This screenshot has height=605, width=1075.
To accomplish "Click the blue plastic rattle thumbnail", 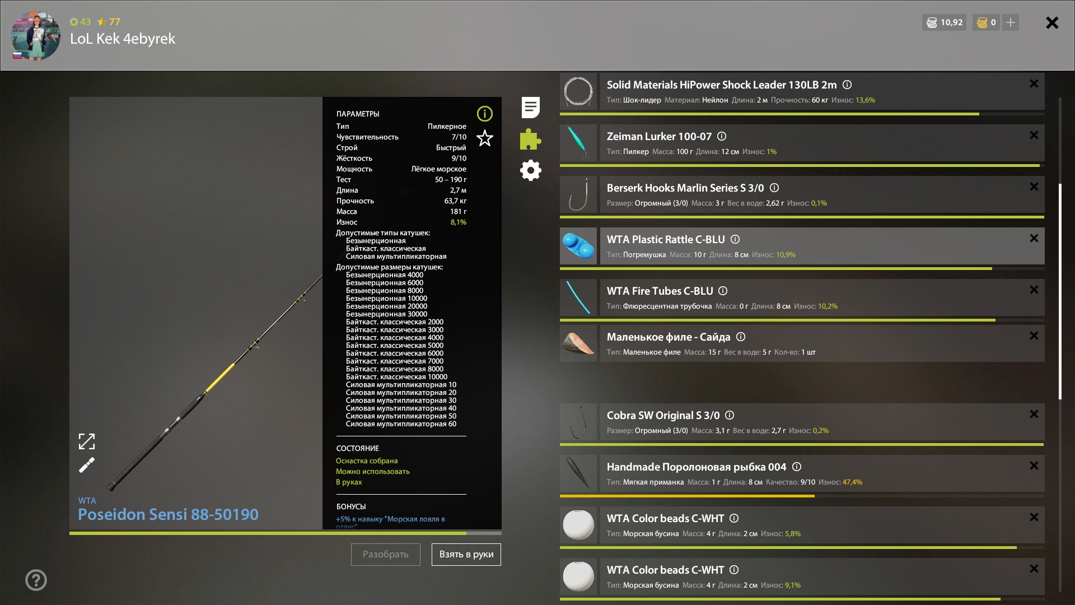I will point(578,246).
